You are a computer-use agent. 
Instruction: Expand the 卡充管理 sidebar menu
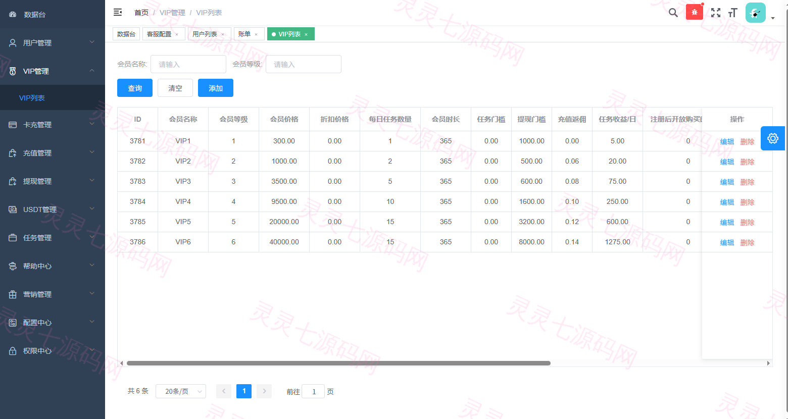point(53,125)
